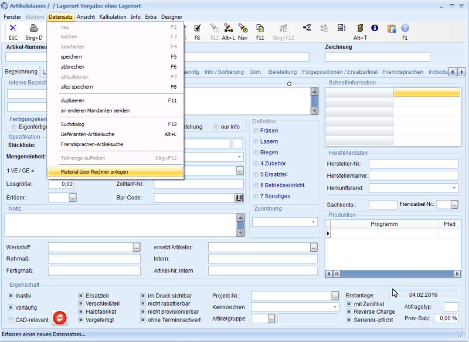Viewport: 469px width, 342px height.
Task: Click into the Hersteller-Nr. input field
Action: [413, 164]
